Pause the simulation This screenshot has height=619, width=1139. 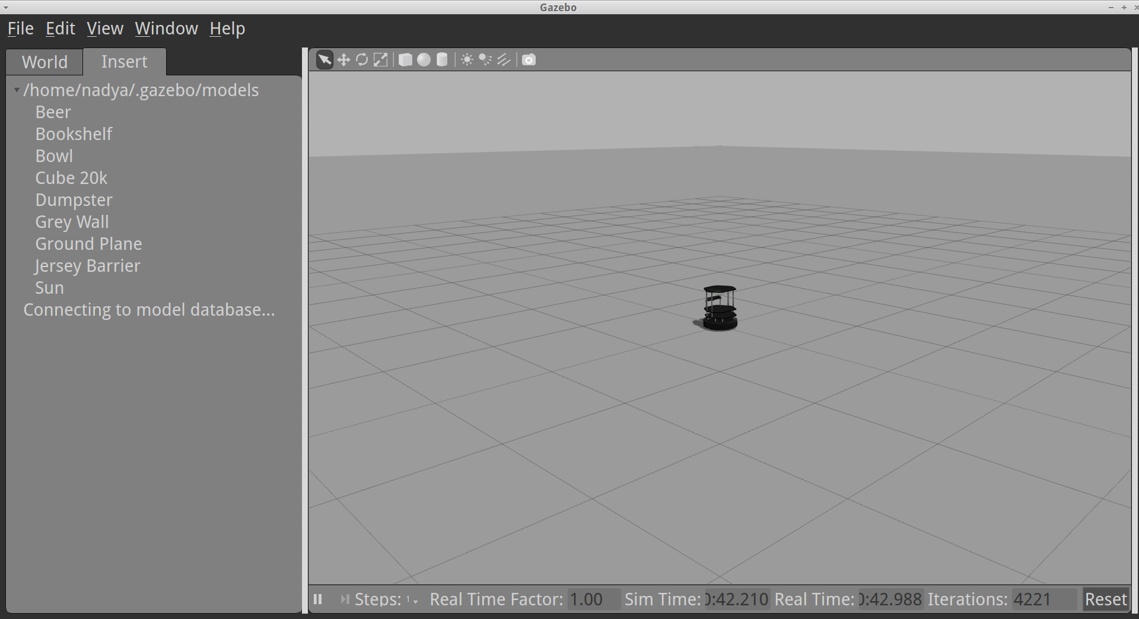pyautogui.click(x=318, y=599)
